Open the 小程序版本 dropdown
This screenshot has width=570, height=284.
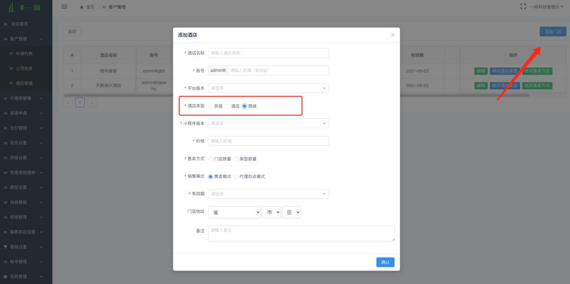[x=268, y=123]
